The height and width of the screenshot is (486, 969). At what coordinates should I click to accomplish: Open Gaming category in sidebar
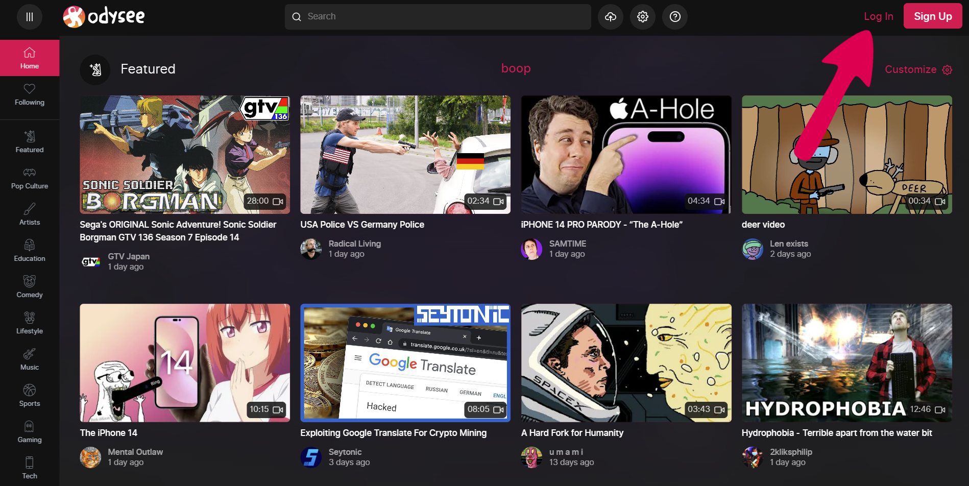coord(30,432)
